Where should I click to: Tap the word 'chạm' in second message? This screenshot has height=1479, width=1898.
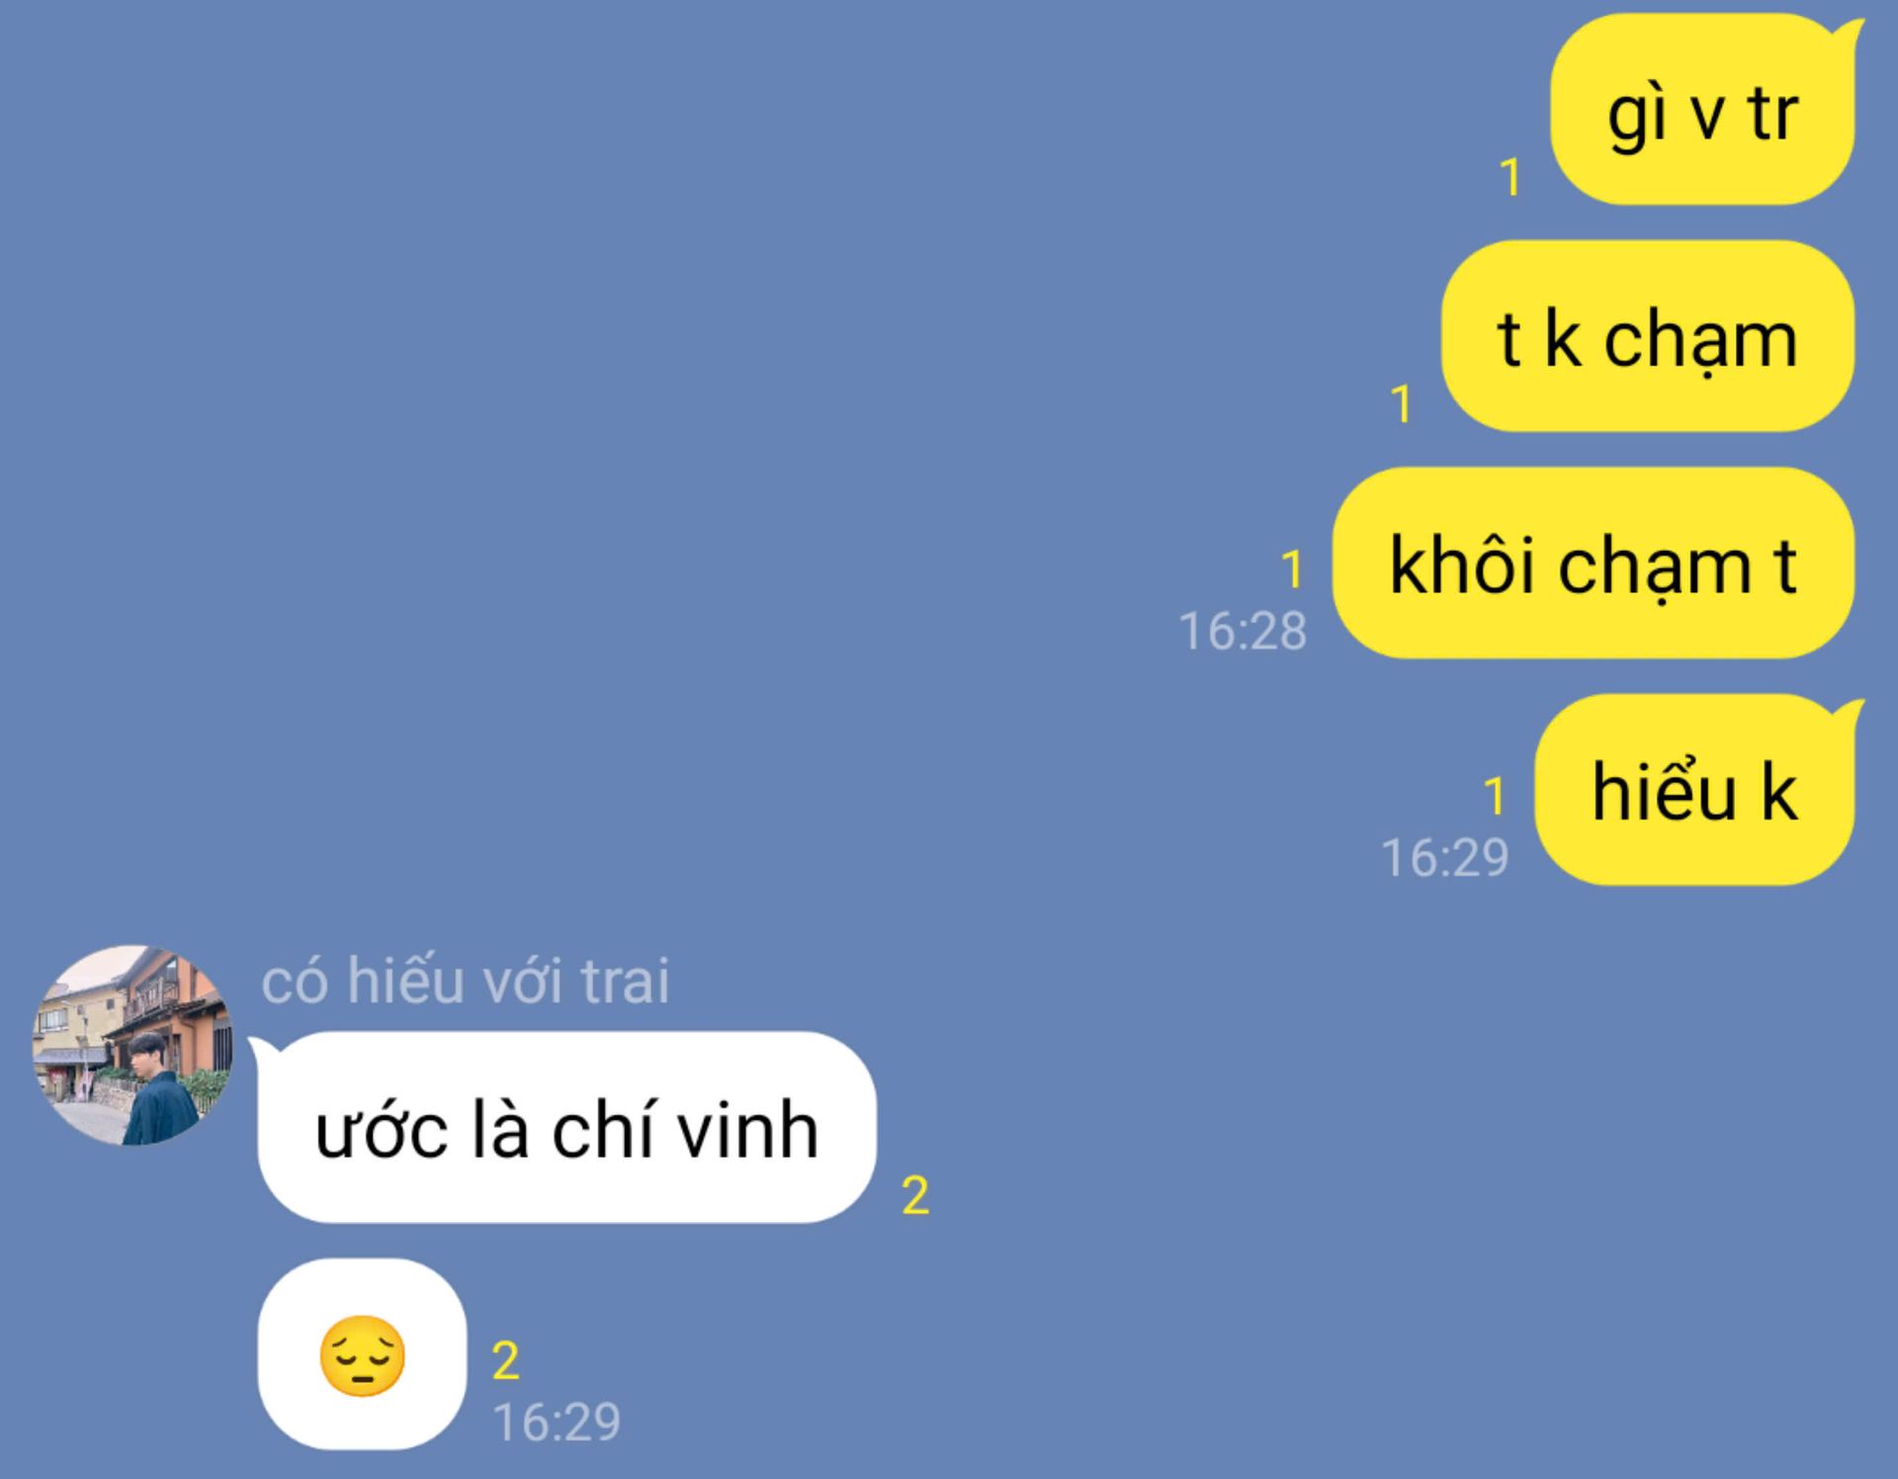coord(1700,340)
